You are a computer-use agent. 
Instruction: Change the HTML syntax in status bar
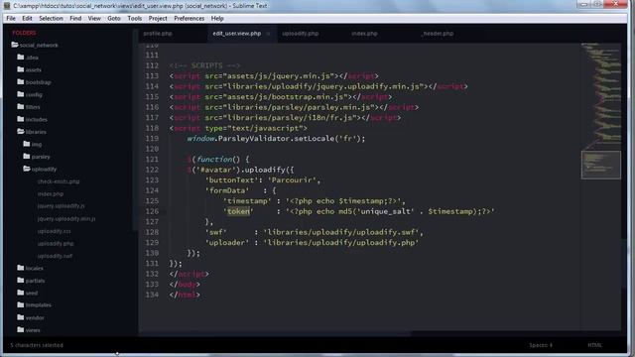[594, 345]
